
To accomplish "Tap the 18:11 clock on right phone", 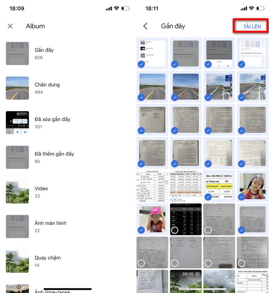I will (152, 8).
